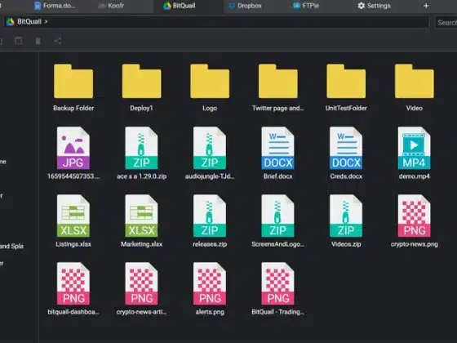Click the Marketing.xlsx file name
The image size is (457, 343).
pyautogui.click(x=142, y=244)
